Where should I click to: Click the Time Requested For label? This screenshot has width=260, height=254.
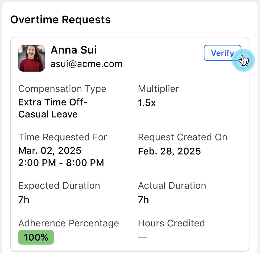click(x=63, y=137)
